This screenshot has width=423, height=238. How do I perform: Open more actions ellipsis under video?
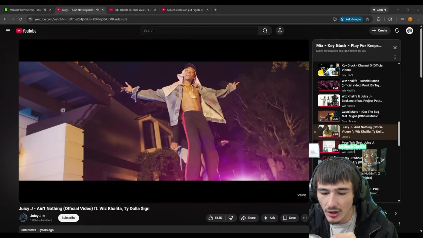305,218
